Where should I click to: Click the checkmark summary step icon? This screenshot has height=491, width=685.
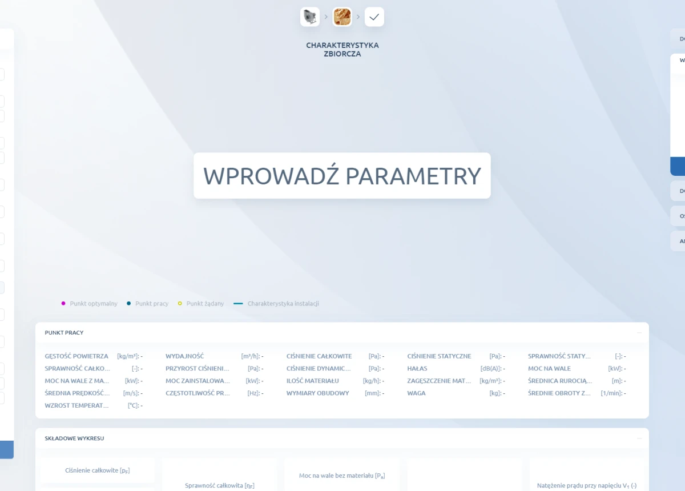coord(374,17)
